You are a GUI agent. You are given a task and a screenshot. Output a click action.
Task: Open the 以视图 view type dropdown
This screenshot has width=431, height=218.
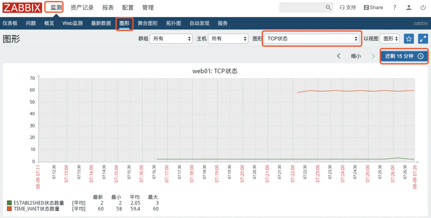tap(390, 39)
